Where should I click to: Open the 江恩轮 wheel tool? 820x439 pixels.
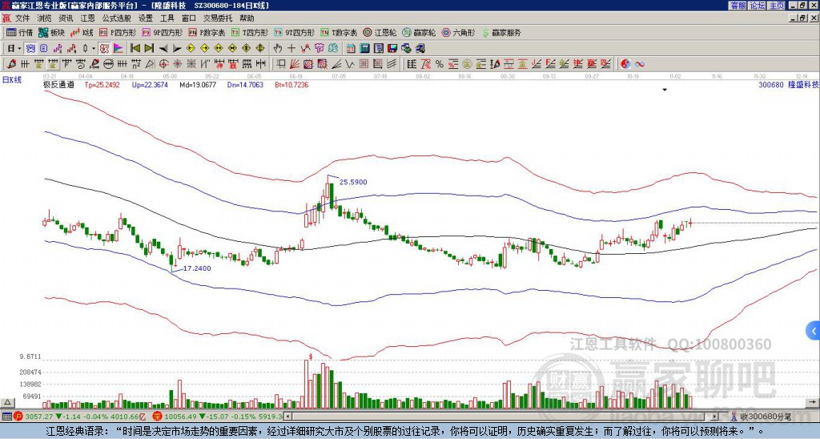tap(380, 32)
